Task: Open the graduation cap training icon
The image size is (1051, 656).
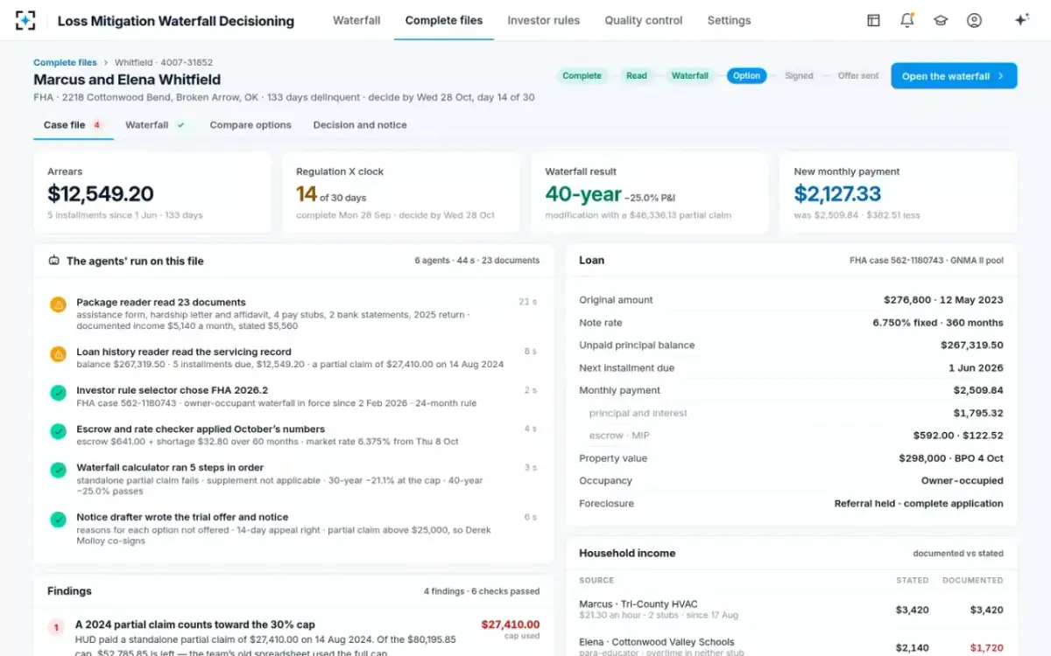Action: coord(941,20)
